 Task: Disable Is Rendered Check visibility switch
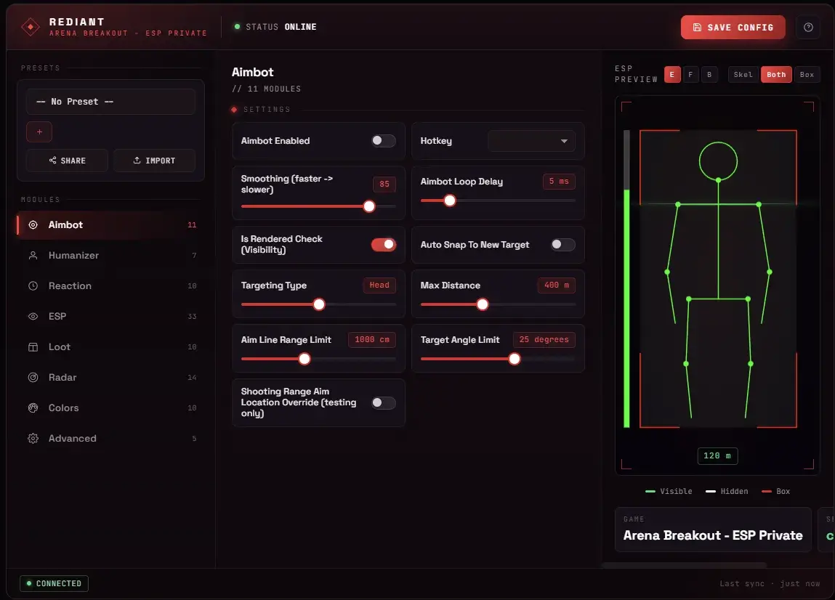tap(384, 244)
